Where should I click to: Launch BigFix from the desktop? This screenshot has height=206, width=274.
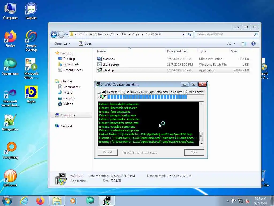[31, 95]
